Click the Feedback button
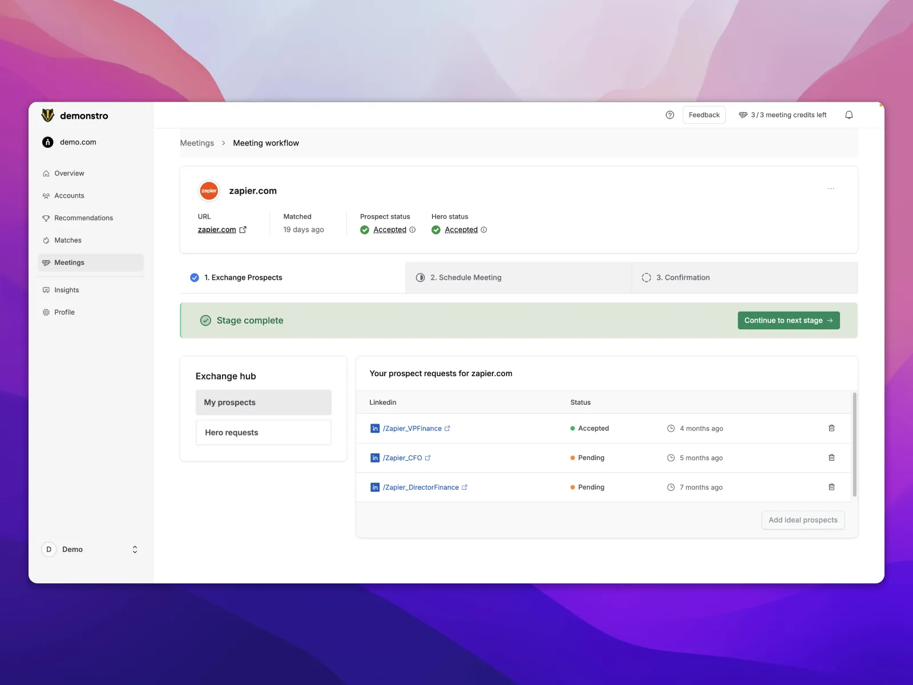The image size is (913, 685). pos(704,115)
